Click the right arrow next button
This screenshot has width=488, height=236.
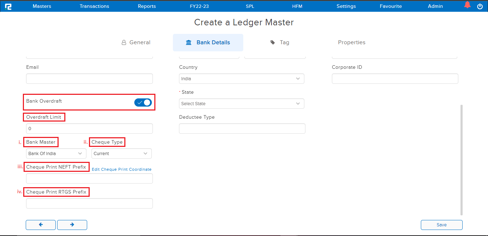(x=72, y=225)
